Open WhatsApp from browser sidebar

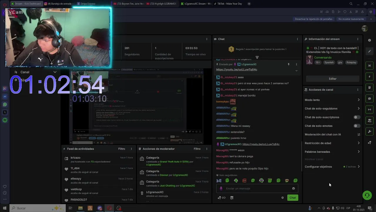(x=5, y=104)
